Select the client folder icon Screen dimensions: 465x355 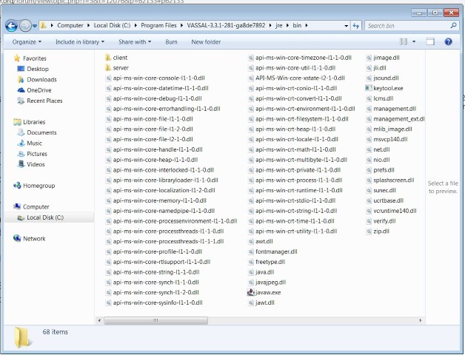click(108, 58)
